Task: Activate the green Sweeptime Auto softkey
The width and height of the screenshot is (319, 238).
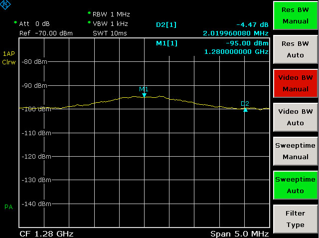Action: click(x=295, y=185)
